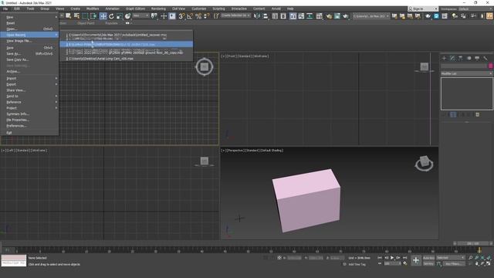Image resolution: width=494 pixels, height=278 pixels.
Task: Click the object color swatch in Modify panel
Action: 491,66
